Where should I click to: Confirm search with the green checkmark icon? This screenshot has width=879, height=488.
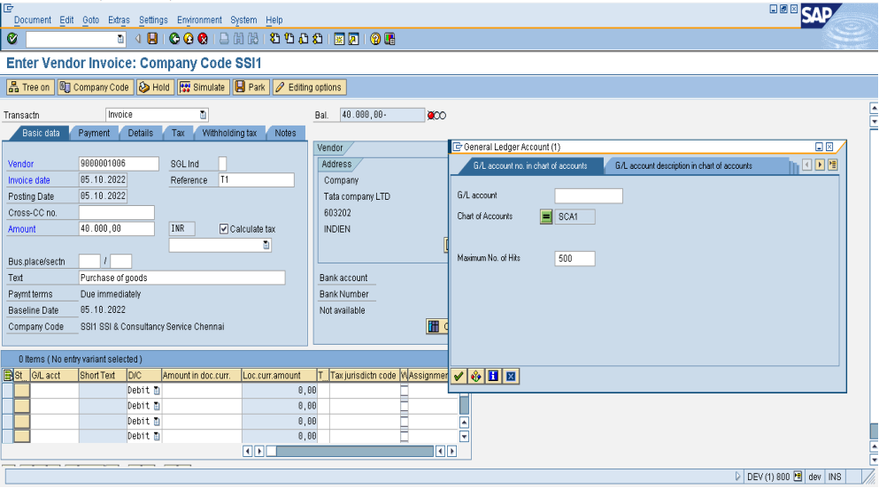(459, 376)
